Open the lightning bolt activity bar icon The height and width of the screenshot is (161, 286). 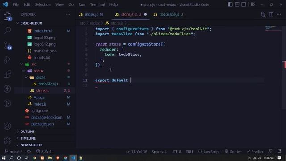(x=7, y=89)
